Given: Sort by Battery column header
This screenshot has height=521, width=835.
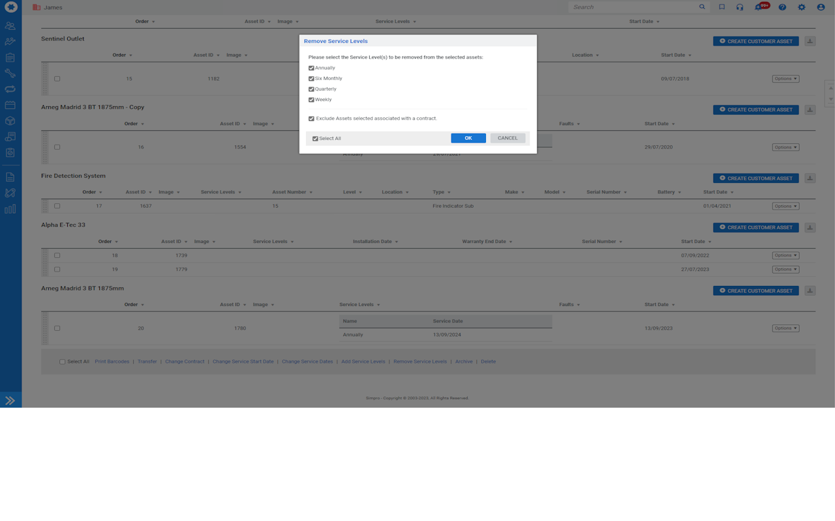Looking at the screenshot, I should click(x=669, y=192).
